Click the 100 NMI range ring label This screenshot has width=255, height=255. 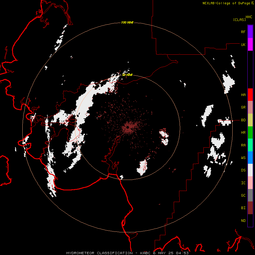(x=127, y=22)
